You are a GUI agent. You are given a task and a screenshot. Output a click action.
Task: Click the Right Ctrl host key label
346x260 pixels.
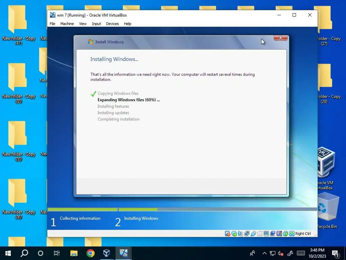pyautogui.click(x=303, y=234)
